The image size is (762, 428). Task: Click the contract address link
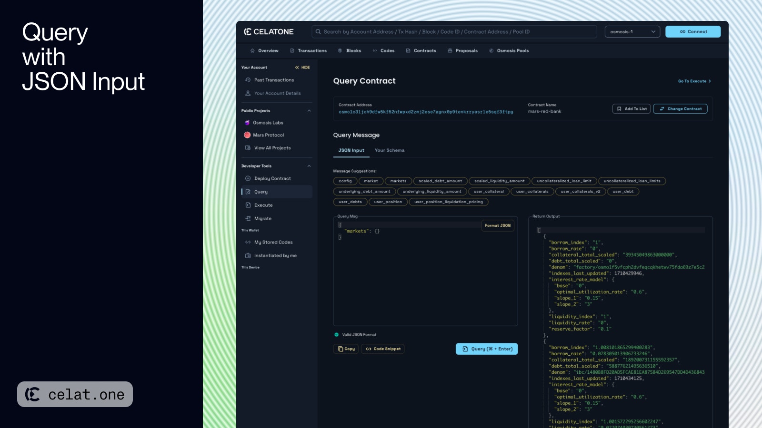[426, 112]
